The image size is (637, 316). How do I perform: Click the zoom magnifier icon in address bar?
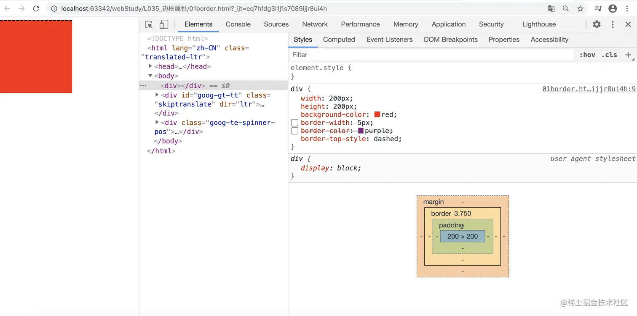pyautogui.click(x=566, y=8)
